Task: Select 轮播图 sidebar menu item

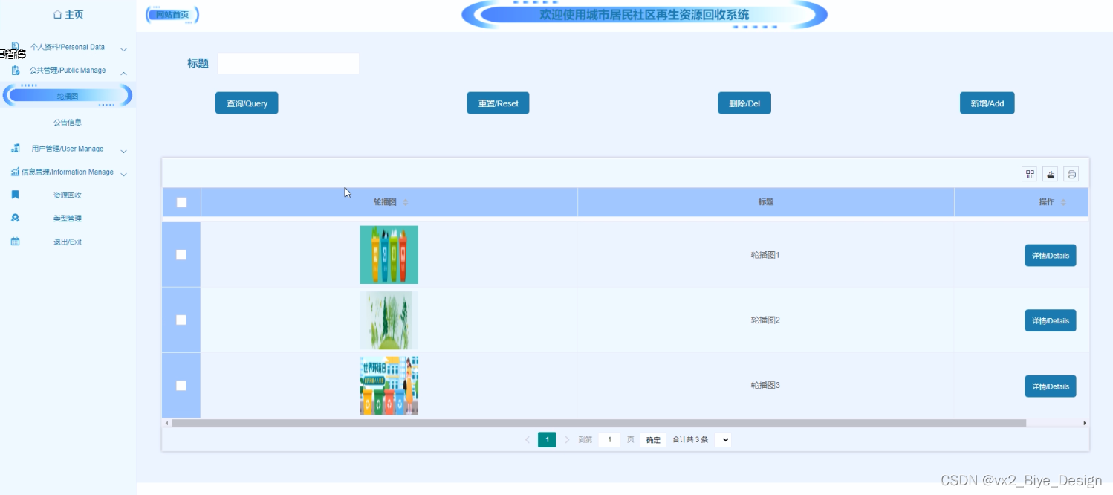Action: (x=68, y=95)
